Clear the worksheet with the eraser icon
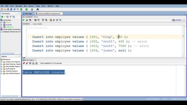 tap(54, 20)
